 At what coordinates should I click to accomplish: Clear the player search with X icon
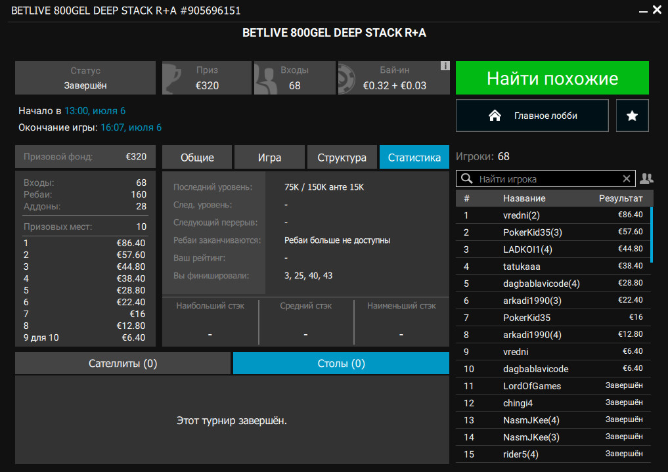click(x=627, y=179)
